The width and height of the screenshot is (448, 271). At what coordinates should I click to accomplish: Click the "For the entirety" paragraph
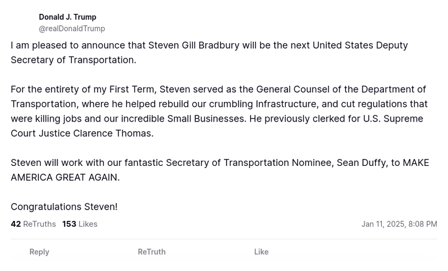219,111
